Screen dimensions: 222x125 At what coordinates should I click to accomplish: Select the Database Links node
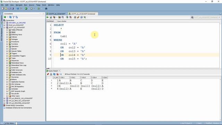click(x=16, y=73)
